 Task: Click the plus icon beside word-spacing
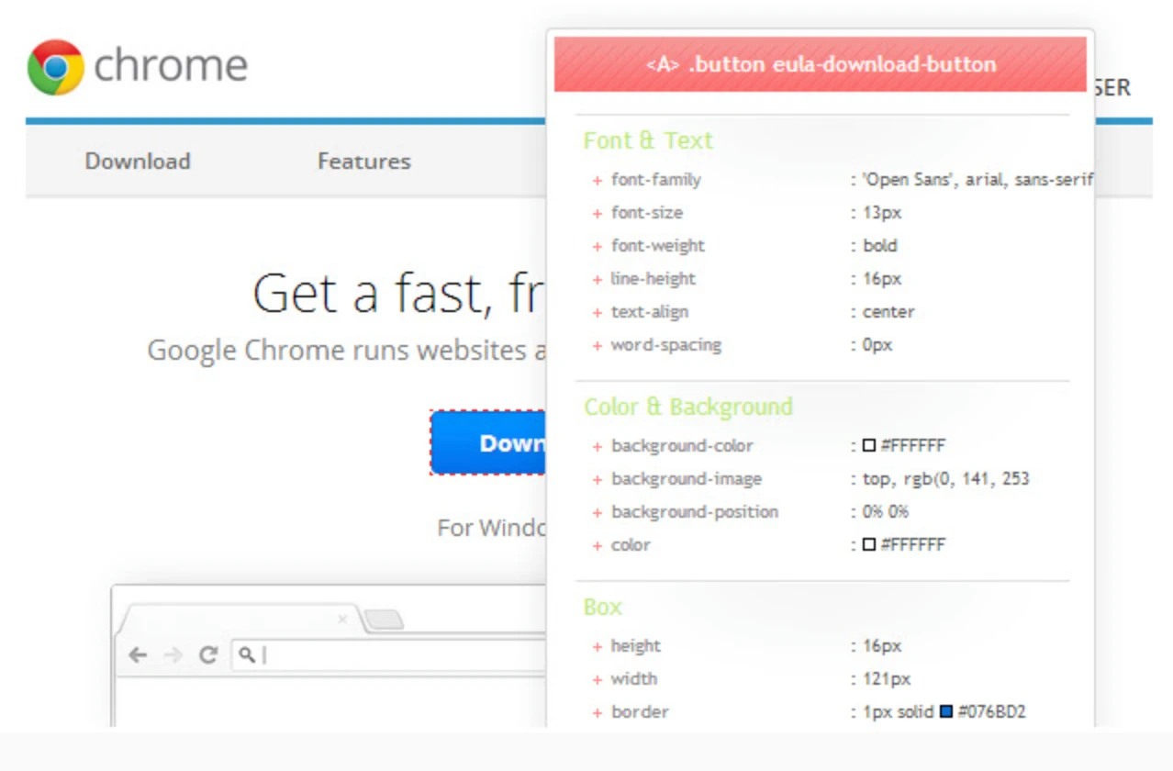[x=598, y=345]
